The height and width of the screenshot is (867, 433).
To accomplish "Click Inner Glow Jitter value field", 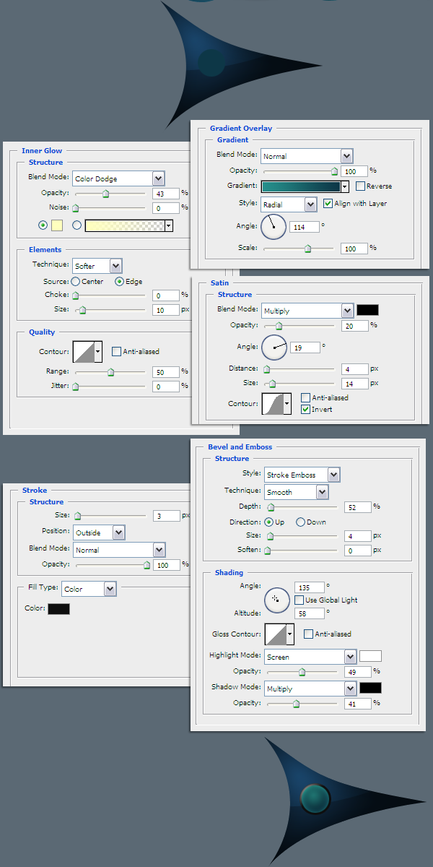I will click(x=166, y=387).
